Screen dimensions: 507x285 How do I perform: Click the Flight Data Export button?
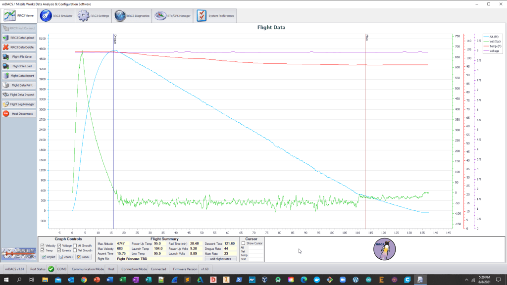pos(19,76)
